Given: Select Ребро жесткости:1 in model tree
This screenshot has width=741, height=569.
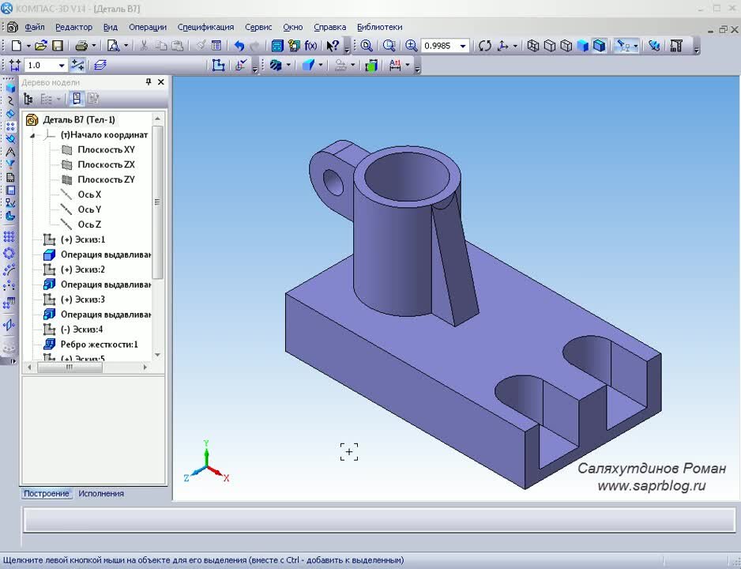Looking at the screenshot, I should 99,345.
